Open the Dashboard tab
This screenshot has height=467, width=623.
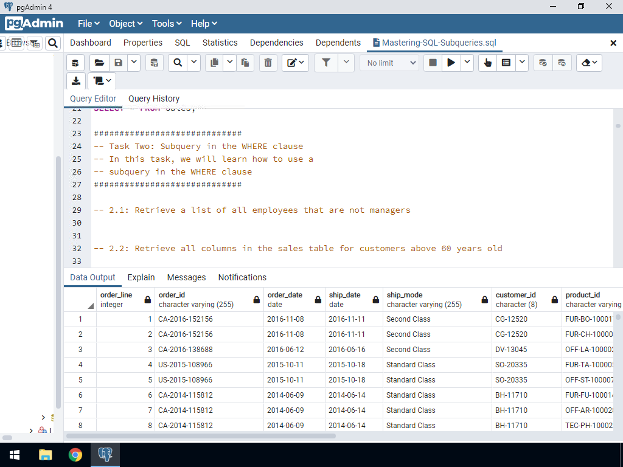(91, 43)
